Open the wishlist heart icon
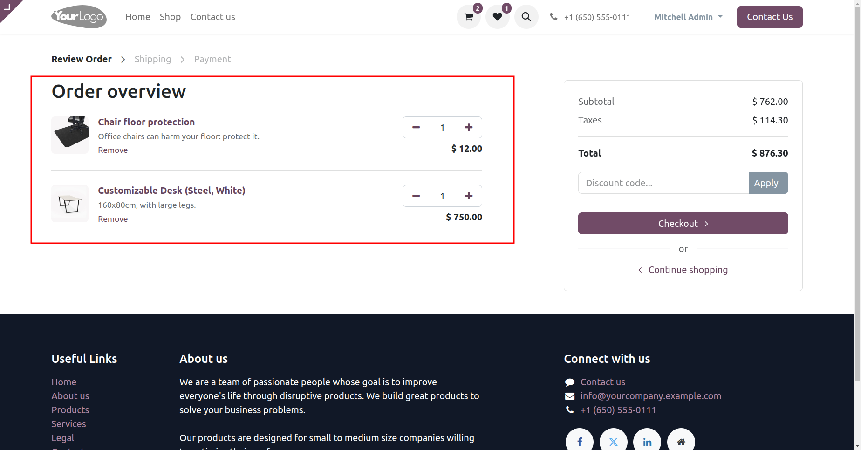The width and height of the screenshot is (861, 450). tap(498, 17)
